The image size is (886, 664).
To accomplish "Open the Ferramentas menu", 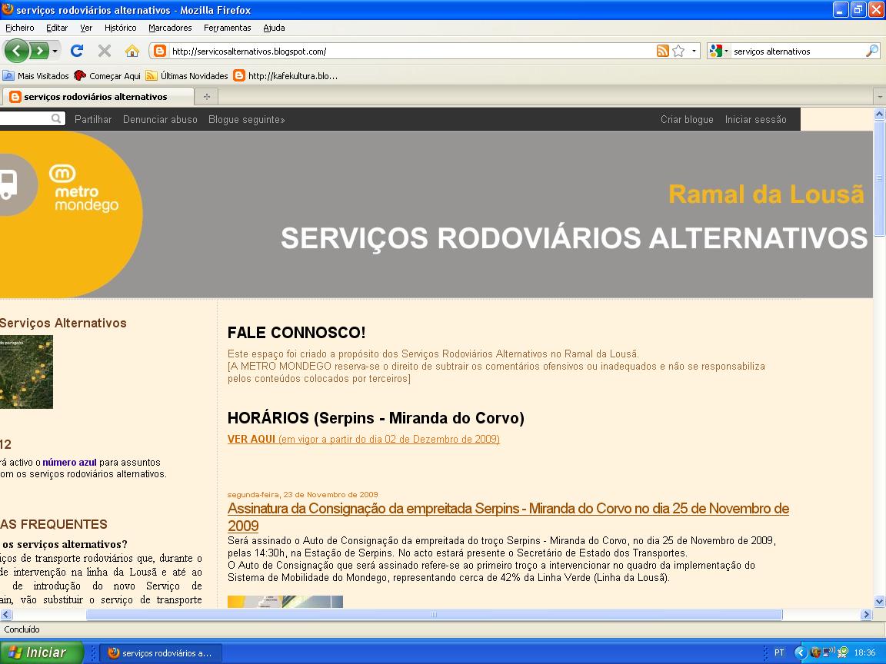I will pyautogui.click(x=227, y=28).
